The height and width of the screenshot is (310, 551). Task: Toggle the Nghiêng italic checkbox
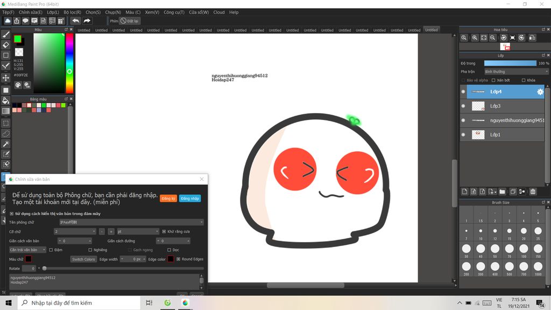coord(90,250)
